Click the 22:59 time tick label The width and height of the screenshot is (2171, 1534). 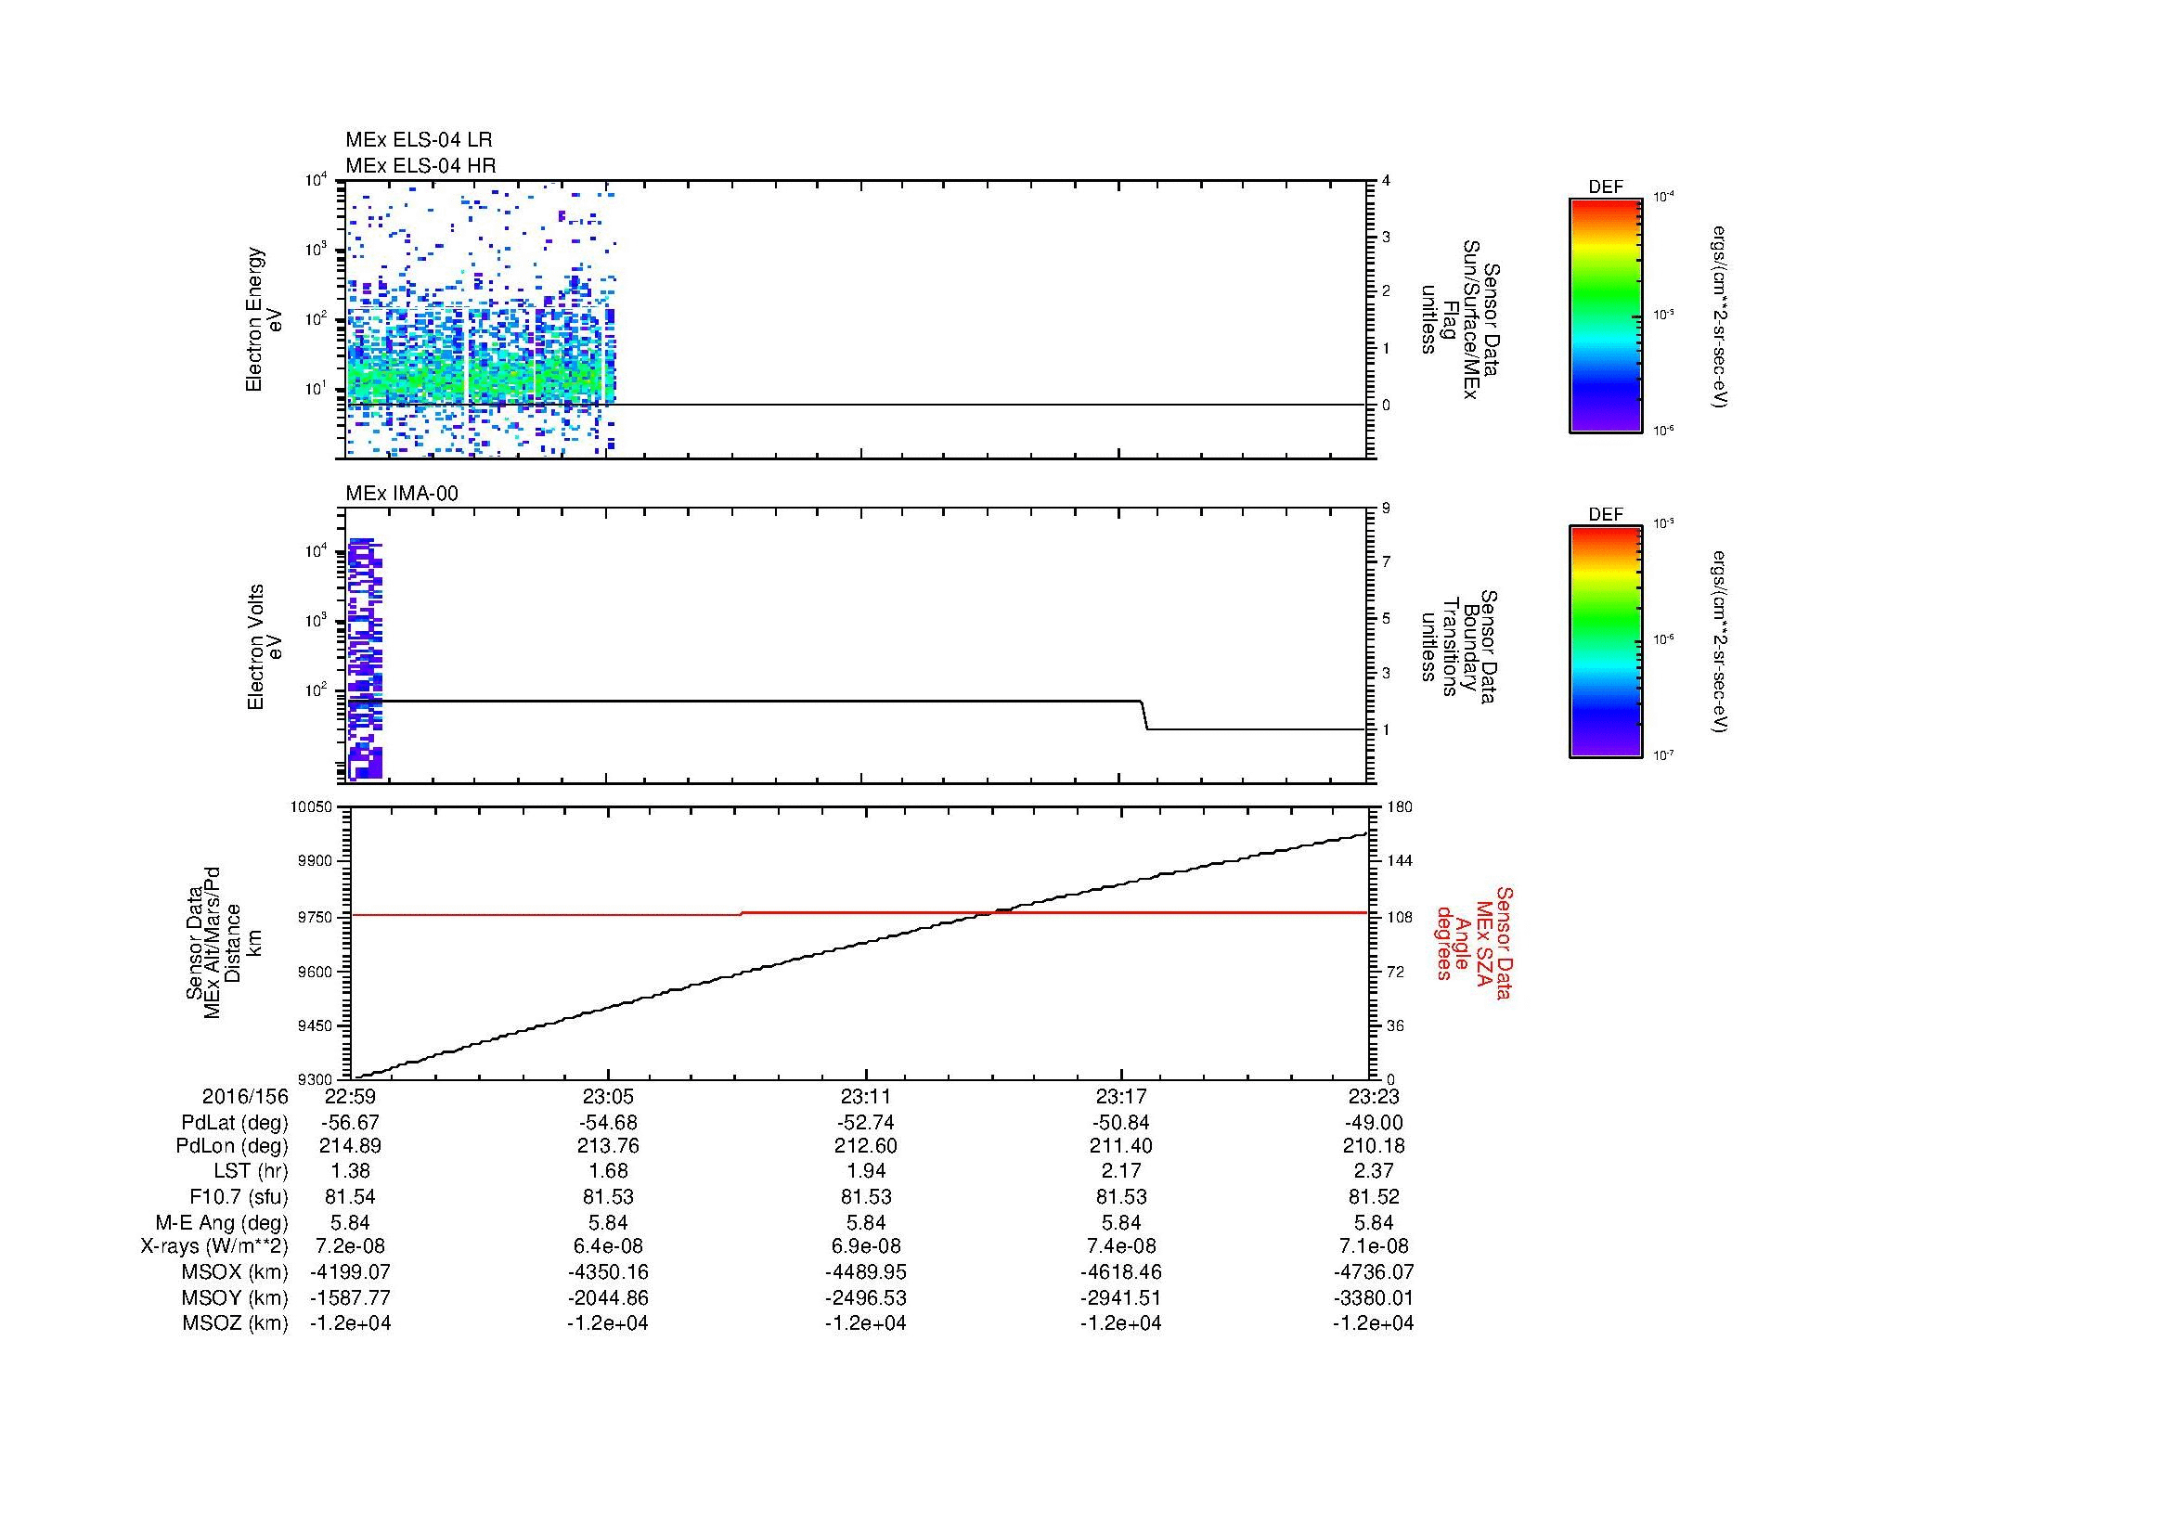pyautogui.click(x=350, y=1096)
